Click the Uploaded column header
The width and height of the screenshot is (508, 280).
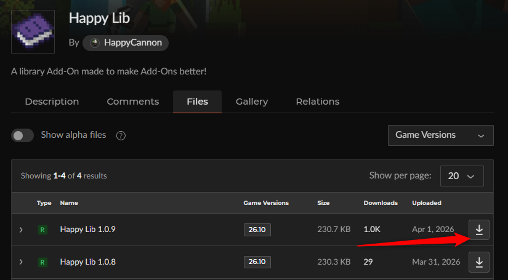(427, 203)
